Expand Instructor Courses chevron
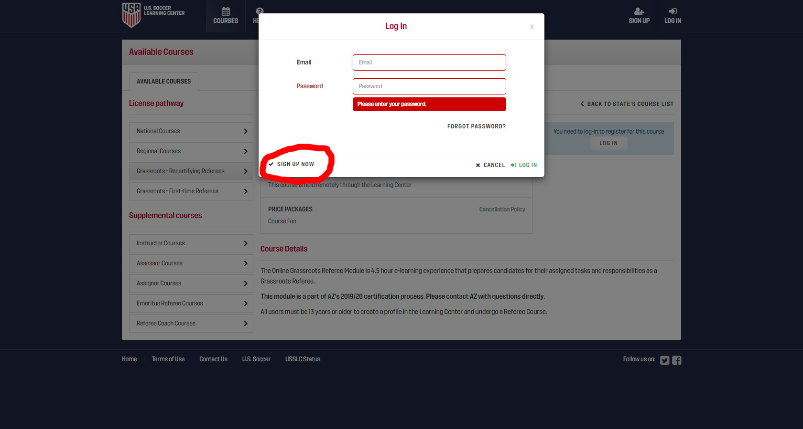Image resolution: width=803 pixels, height=429 pixels. (246, 243)
